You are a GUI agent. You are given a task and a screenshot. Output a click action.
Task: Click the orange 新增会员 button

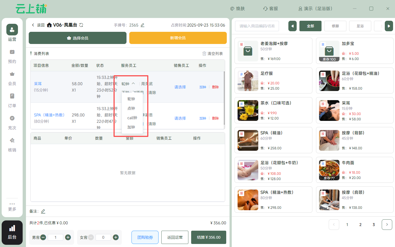[x=178, y=38]
